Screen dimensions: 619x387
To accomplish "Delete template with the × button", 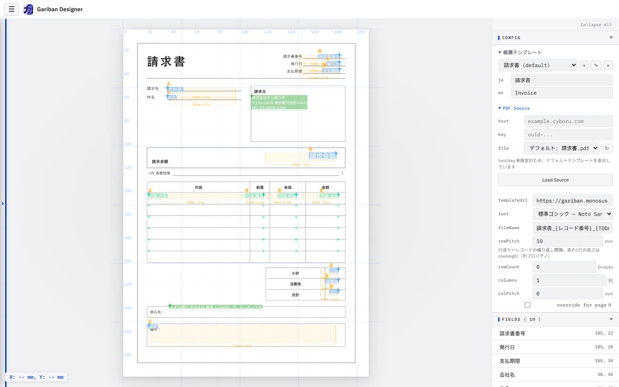I will (x=608, y=65).
